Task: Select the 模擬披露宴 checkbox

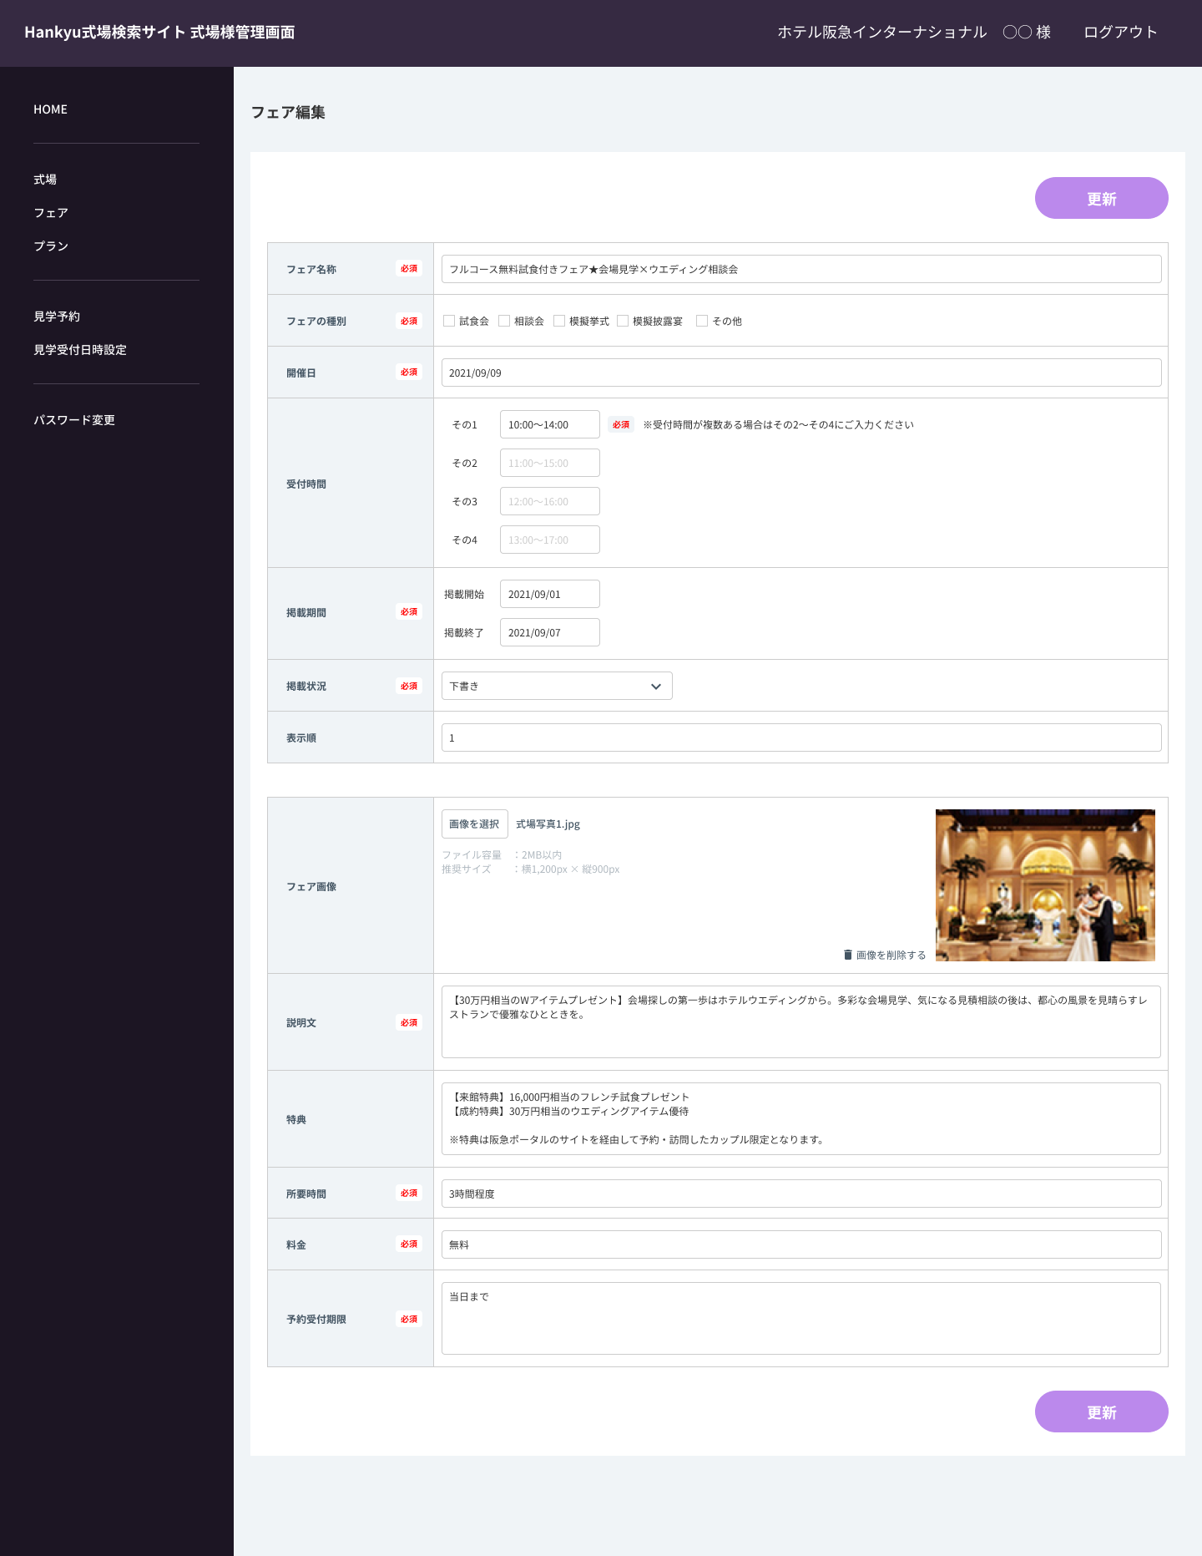Action: [623, 321]
